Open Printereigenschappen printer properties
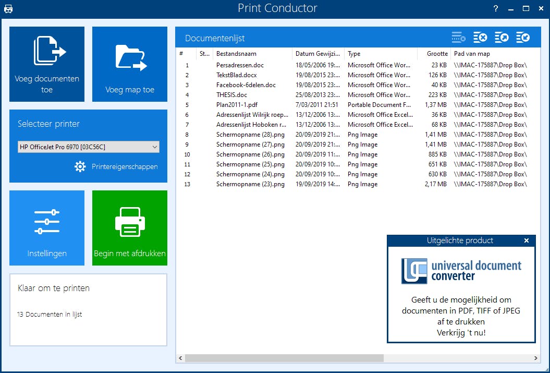 click(x=116, y=166)
